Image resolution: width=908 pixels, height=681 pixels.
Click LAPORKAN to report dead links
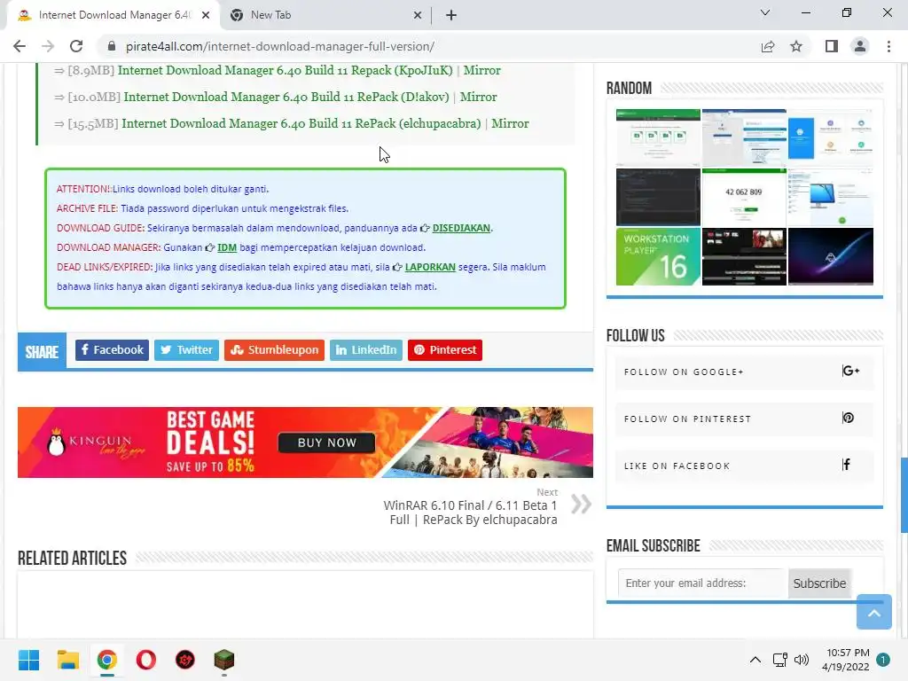(430, 267)
